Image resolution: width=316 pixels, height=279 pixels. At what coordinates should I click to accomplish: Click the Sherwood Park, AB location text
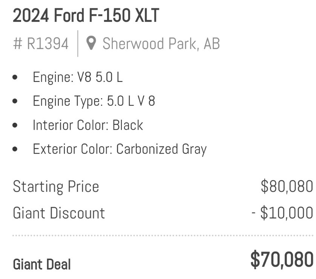tap(161, 43)
